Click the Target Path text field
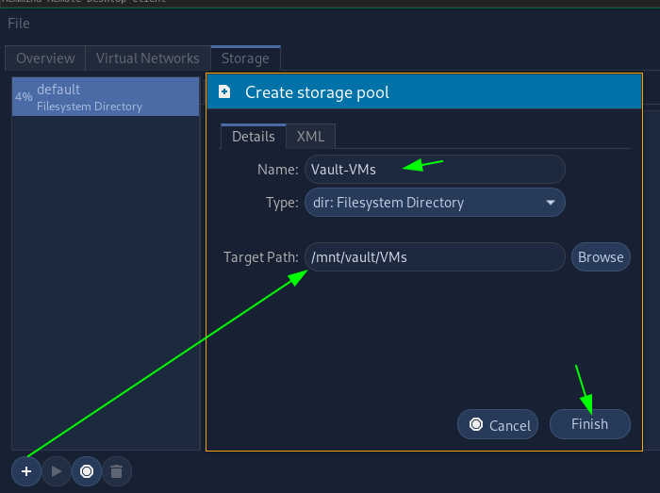The height and width of the screenshot is (493, 660). tap(434, 256)
